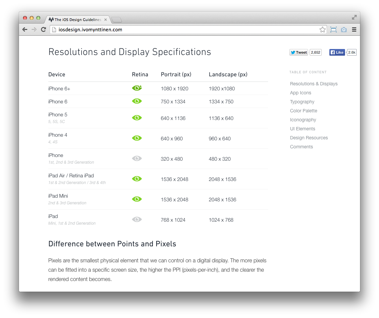Click the iPad Air / Retina iPad row label

(71, 176)
